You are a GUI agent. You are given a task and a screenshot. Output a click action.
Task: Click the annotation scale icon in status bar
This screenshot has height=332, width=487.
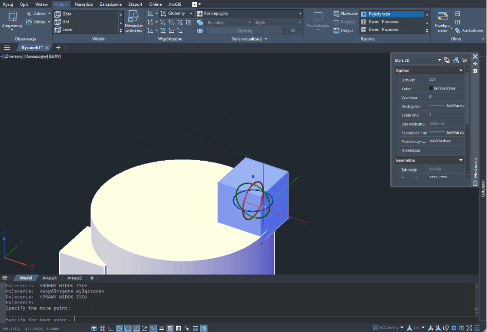[410, 328]
